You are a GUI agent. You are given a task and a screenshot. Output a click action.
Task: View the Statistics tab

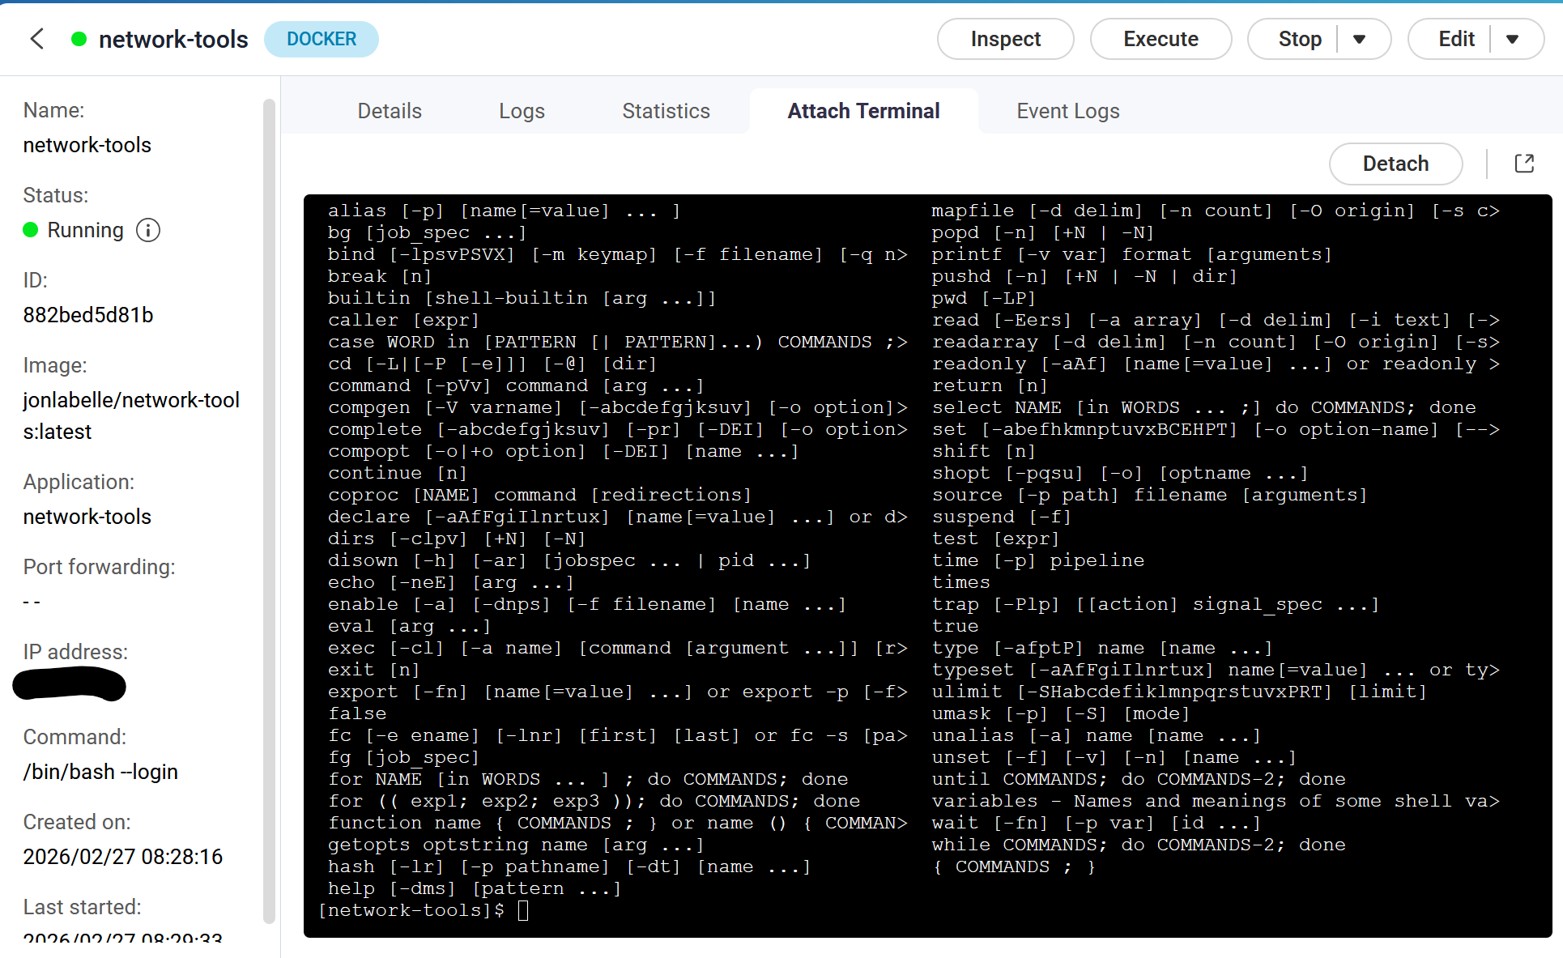click(666, 111)
